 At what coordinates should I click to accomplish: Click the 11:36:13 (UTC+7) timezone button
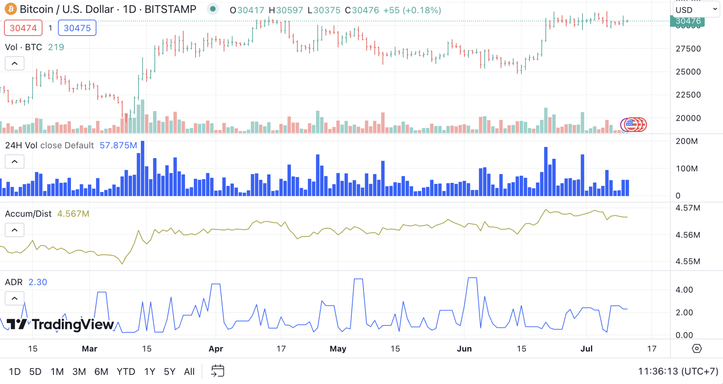(678, 371)
